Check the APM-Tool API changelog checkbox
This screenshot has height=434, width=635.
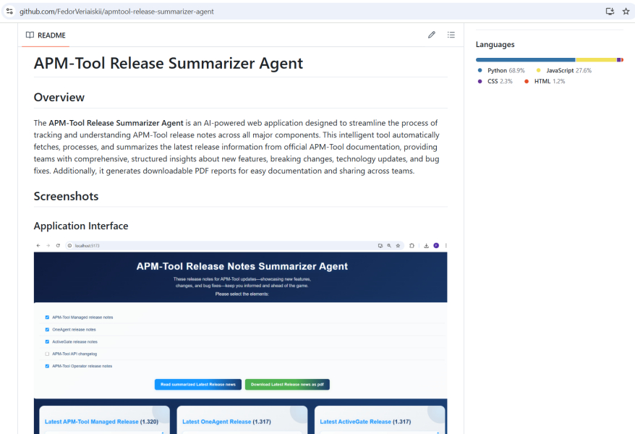point(47,354)
